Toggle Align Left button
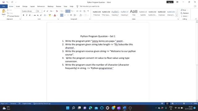The height and width of the screenshot is (111, 198). pyautogui.click(x=62, y=15)
